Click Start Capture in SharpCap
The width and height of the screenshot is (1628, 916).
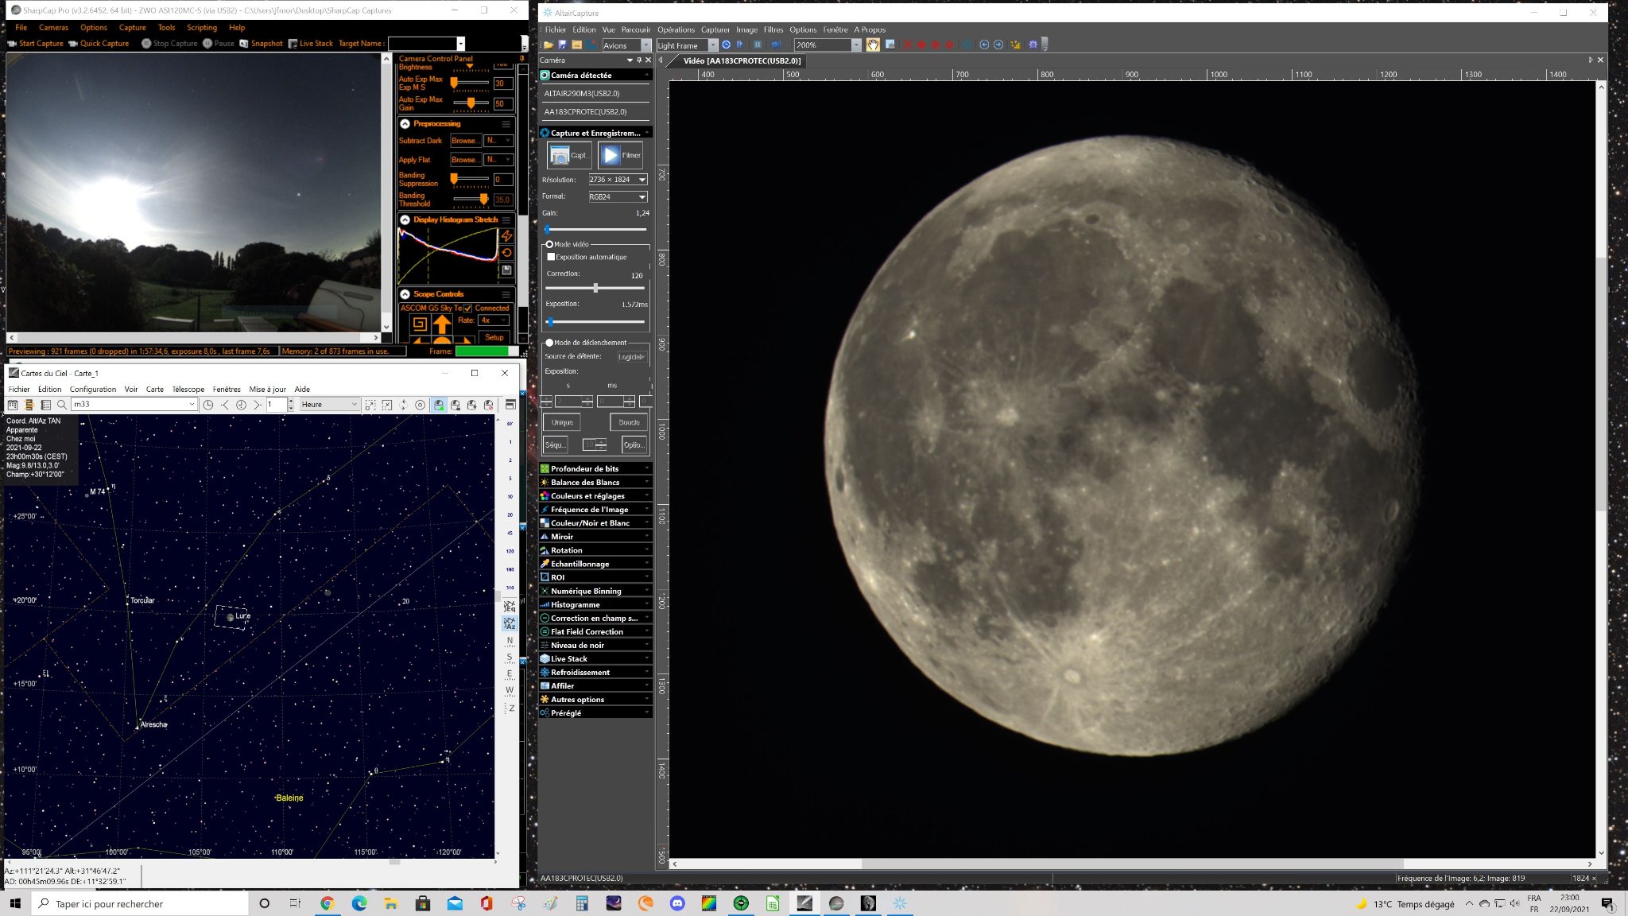click(36, 44)
